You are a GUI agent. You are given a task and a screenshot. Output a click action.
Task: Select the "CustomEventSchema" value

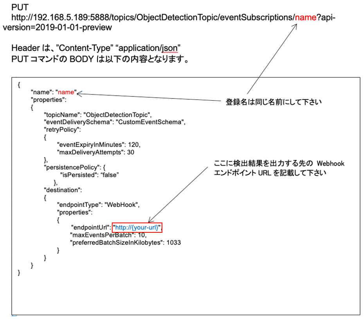click(158, 122)
